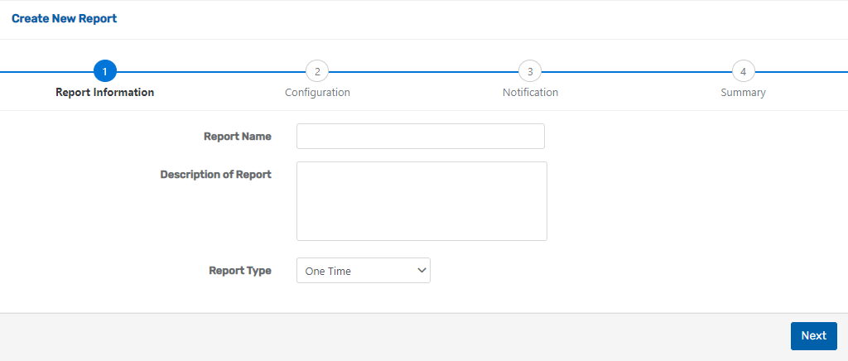Open the Report Type dropdown showing One Time
The height and width of the screenshot is (361, 848).
364,270
